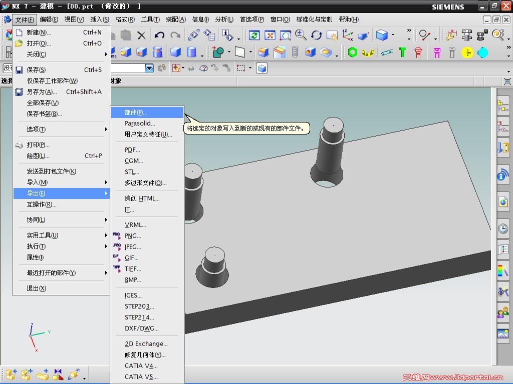This screenshot has width=513, height=384.
Task: Click the green hexagon nut icon
Action: click(x=353, y=52)
